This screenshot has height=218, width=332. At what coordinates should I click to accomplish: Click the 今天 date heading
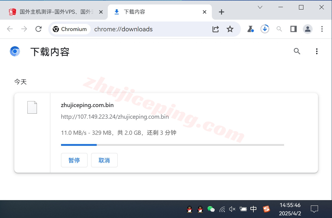(20, 82)
